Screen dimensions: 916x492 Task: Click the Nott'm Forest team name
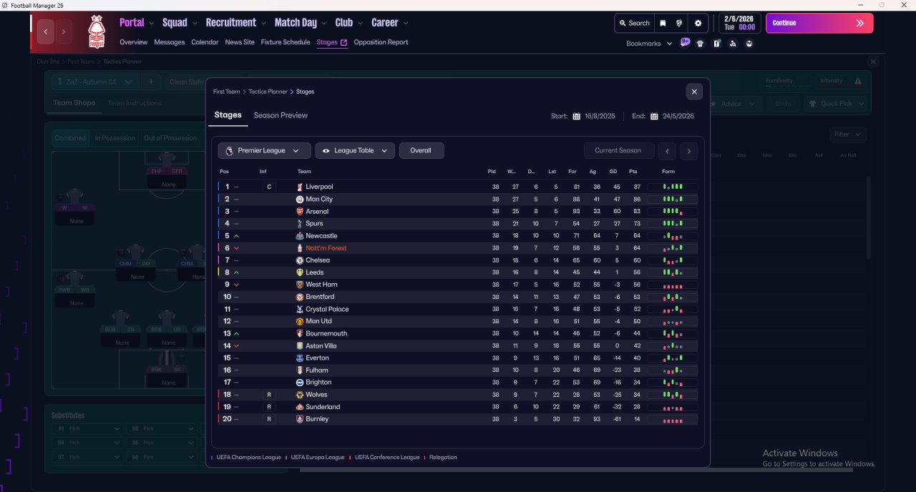(x=326, y=248)
